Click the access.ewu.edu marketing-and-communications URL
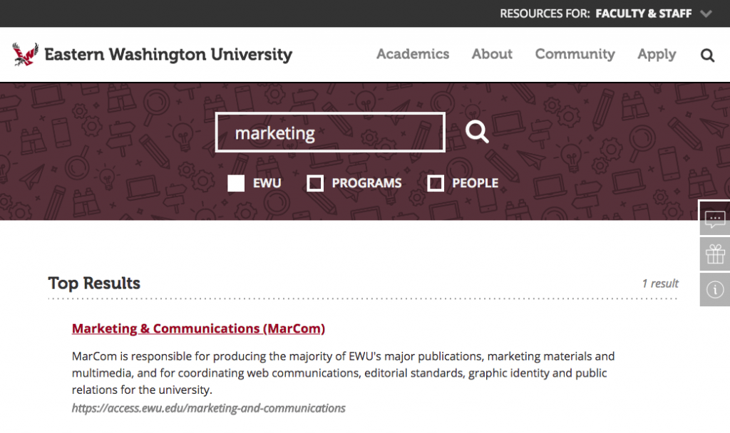This screenshot has width=730, height=433. (208, 408)
